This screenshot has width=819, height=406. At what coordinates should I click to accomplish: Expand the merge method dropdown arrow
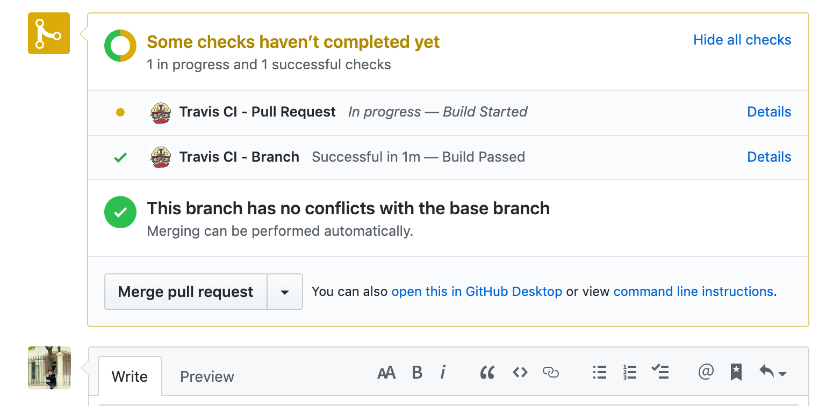click(x=285, y=292)
